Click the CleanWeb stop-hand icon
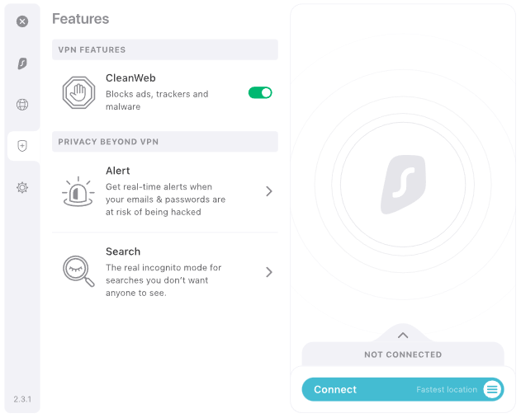The image size is (521, 418). click(78, 92)
